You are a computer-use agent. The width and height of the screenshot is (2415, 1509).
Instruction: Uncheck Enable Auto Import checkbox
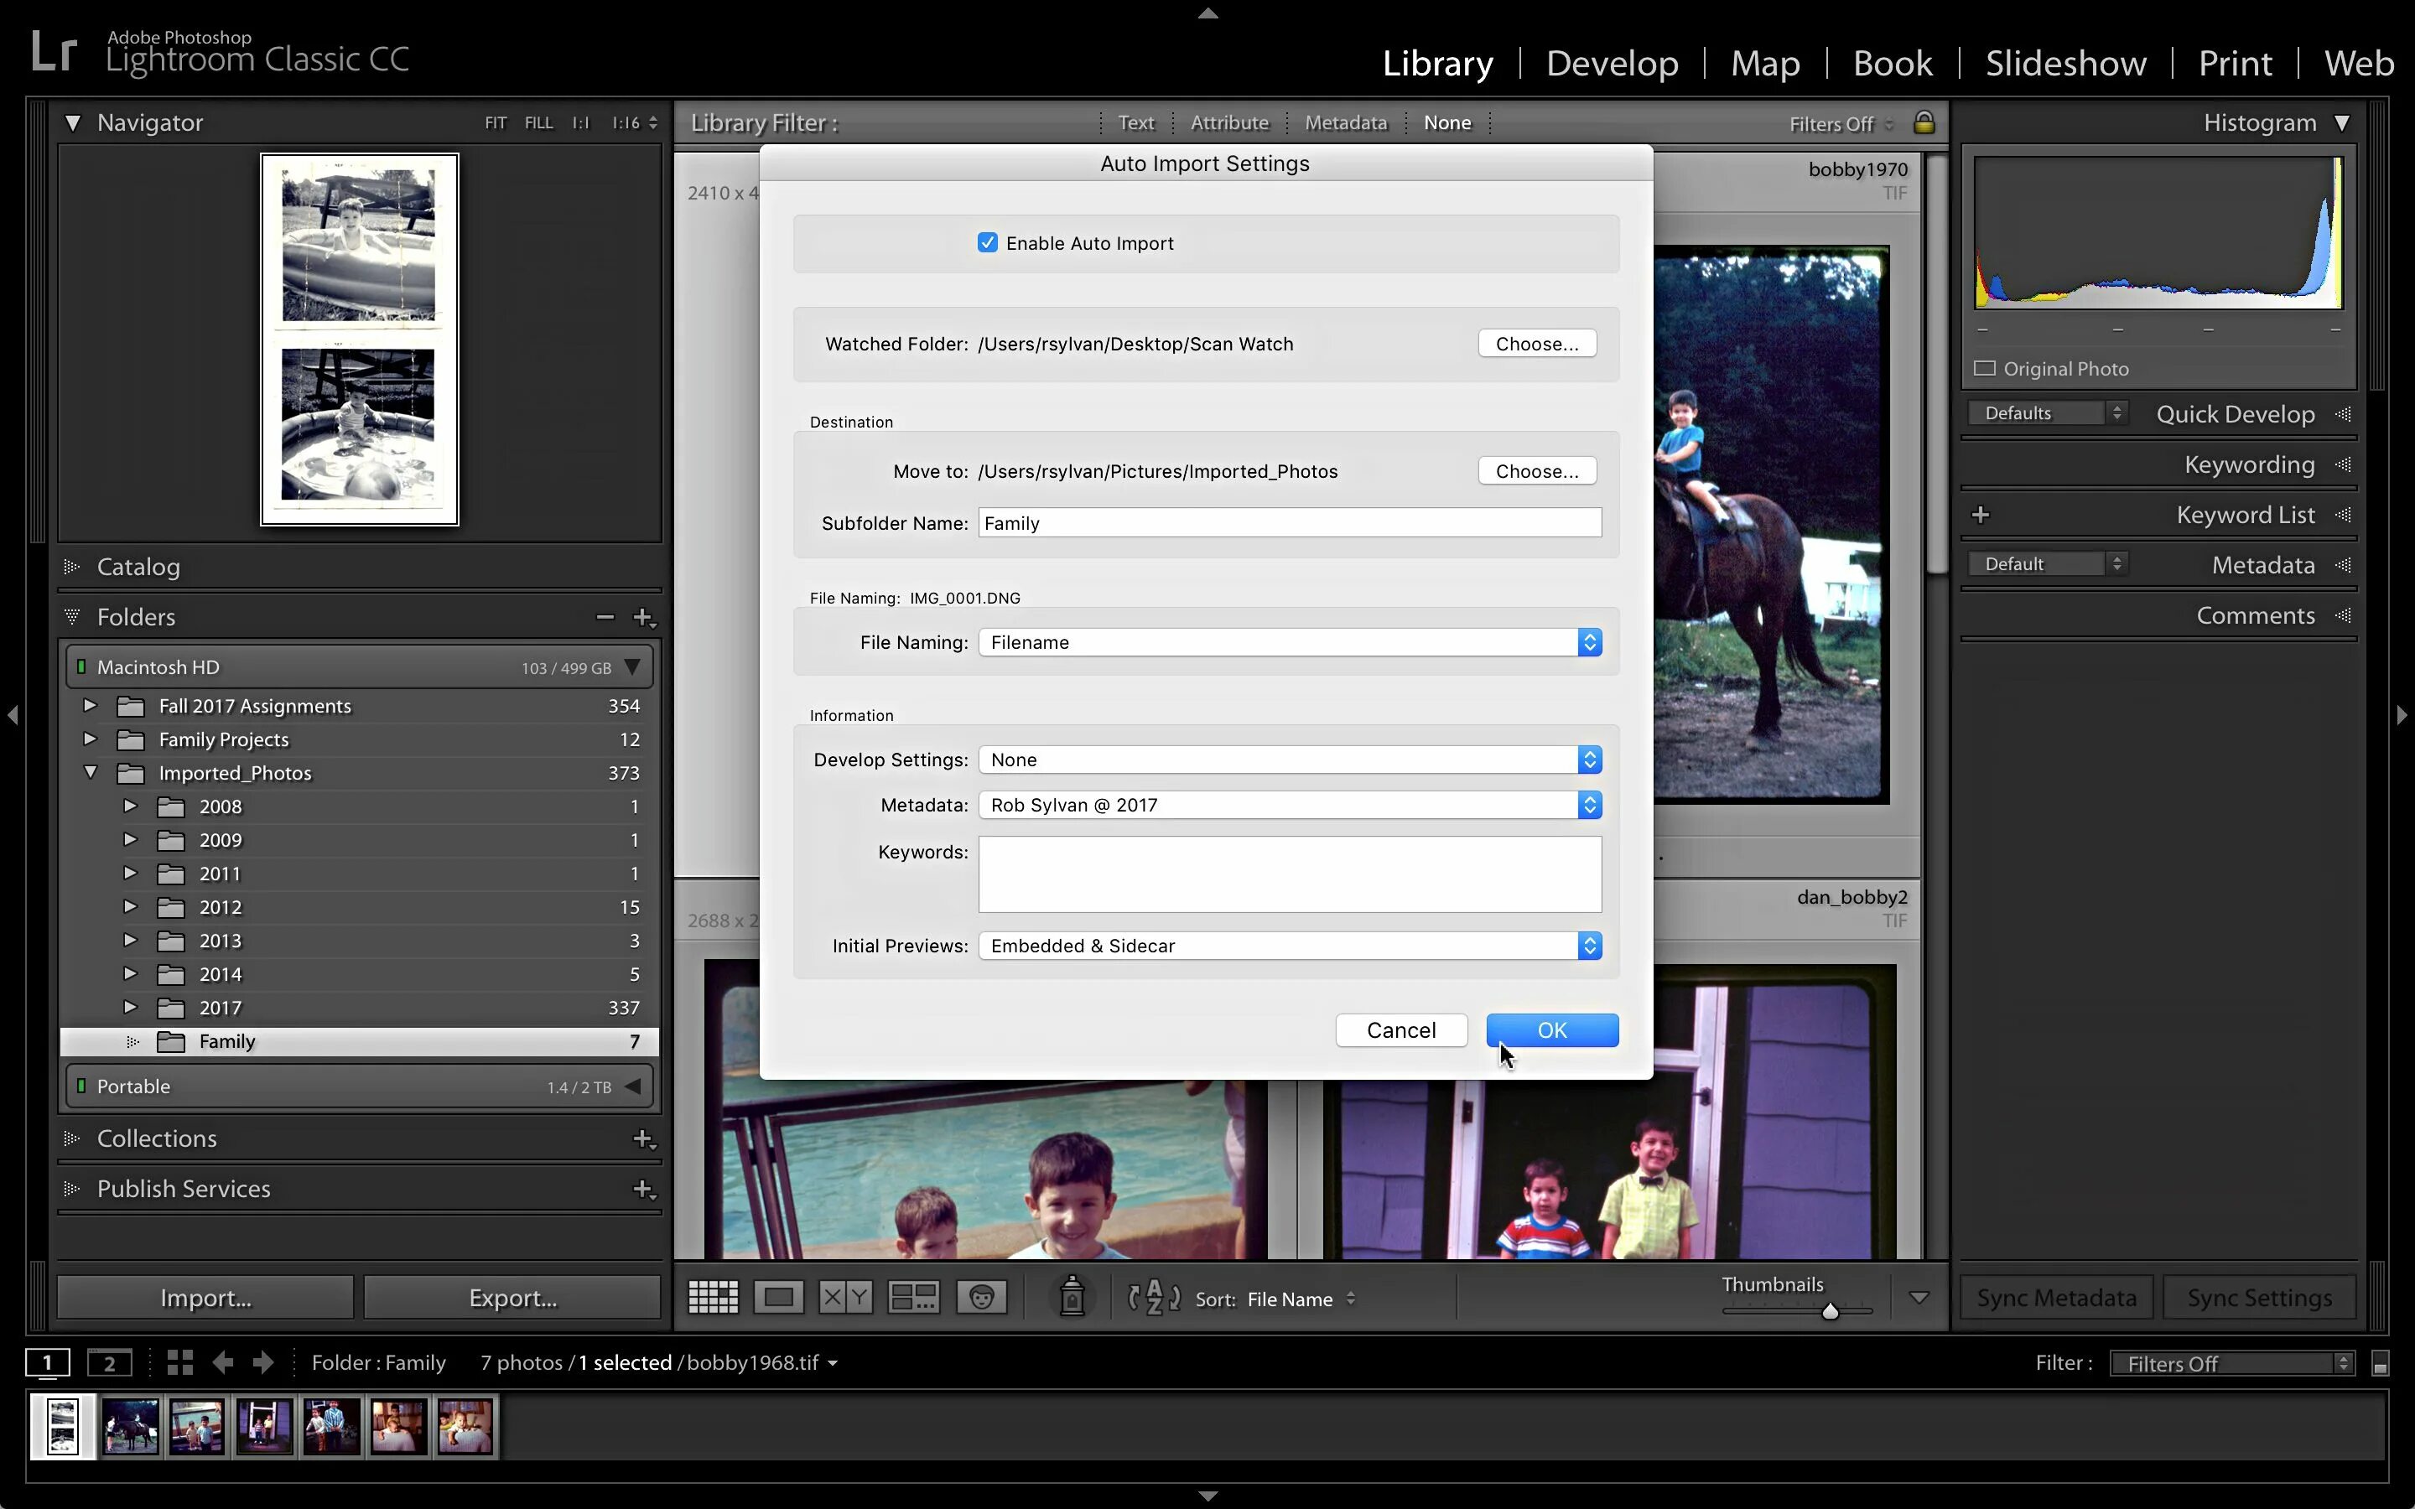(x=987, y=243)
